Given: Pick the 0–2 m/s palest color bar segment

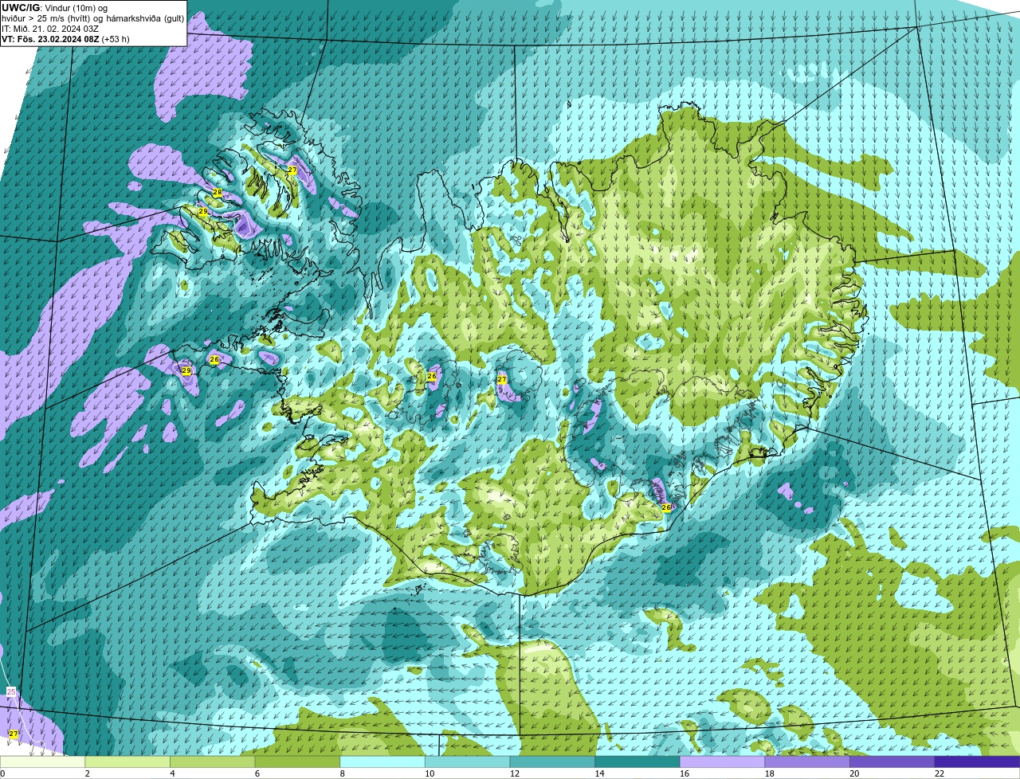Looking at the screenshot, I should point(42,762).
